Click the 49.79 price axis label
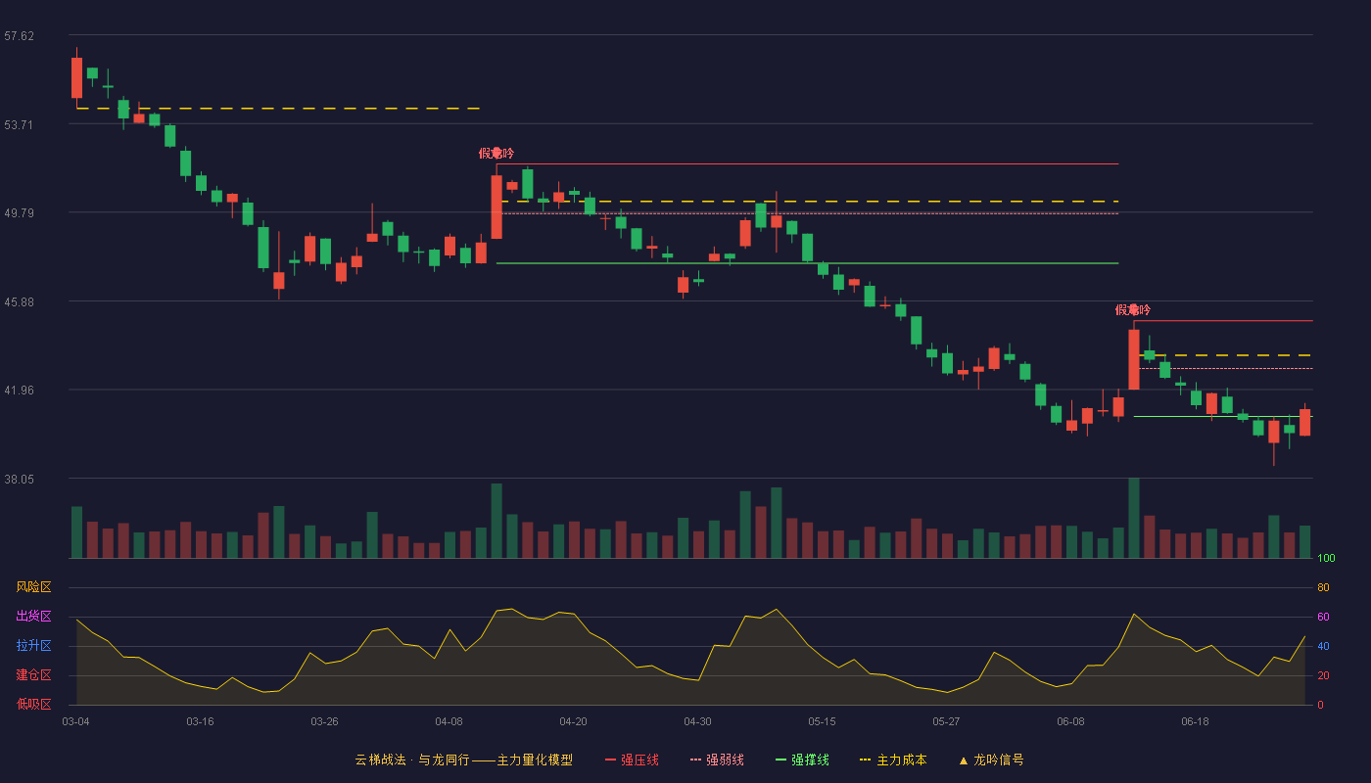Viewport: 1371px width, 783px height. pos(19,212)
